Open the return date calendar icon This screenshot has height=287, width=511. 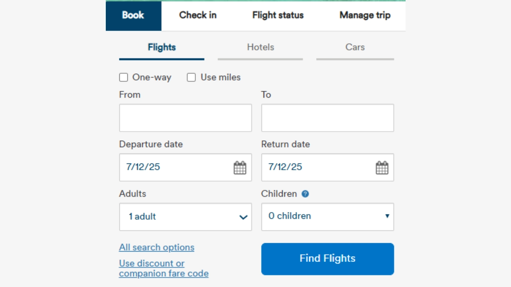click(x=382, y=167)
